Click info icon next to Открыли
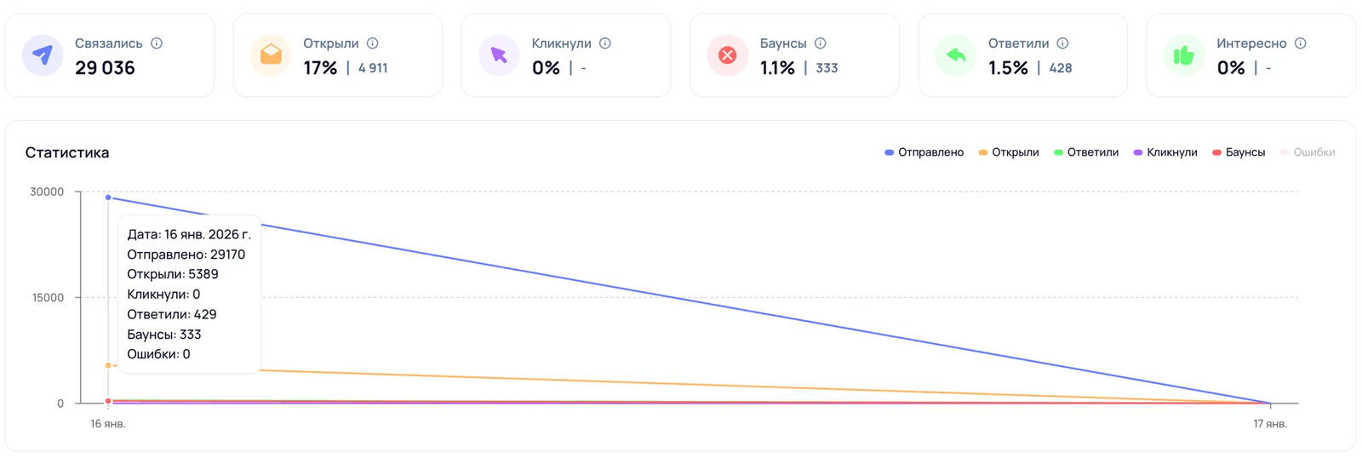 [373, 43]
